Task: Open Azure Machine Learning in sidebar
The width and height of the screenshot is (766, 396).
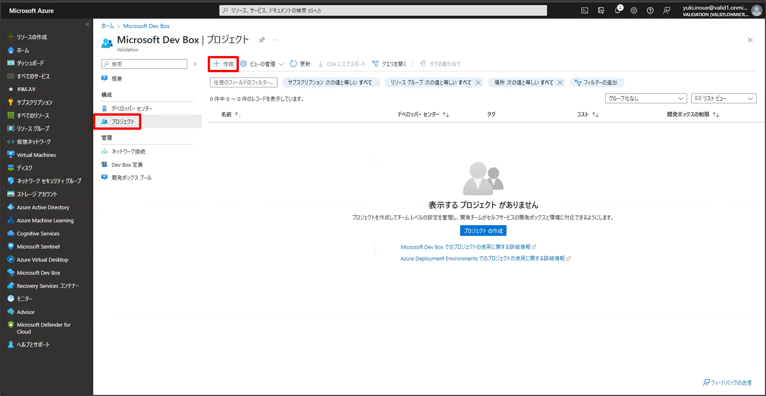Action: point(45,220)
